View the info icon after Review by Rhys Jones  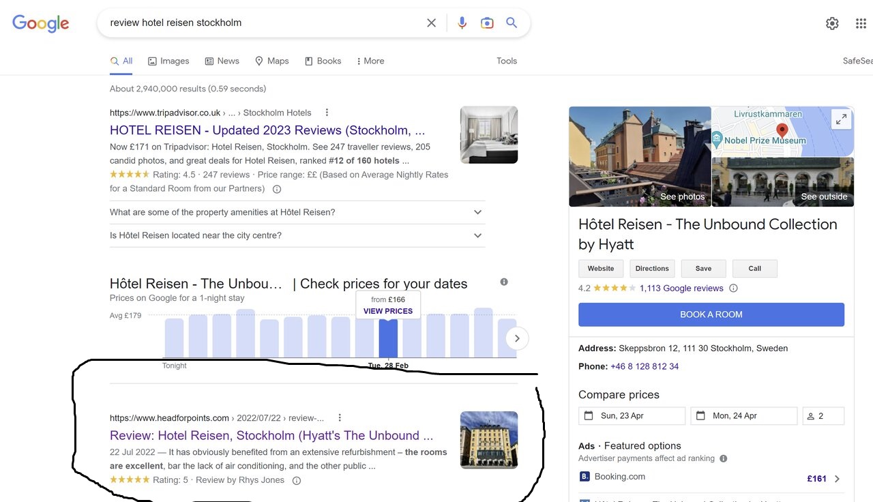click(297, 480)
